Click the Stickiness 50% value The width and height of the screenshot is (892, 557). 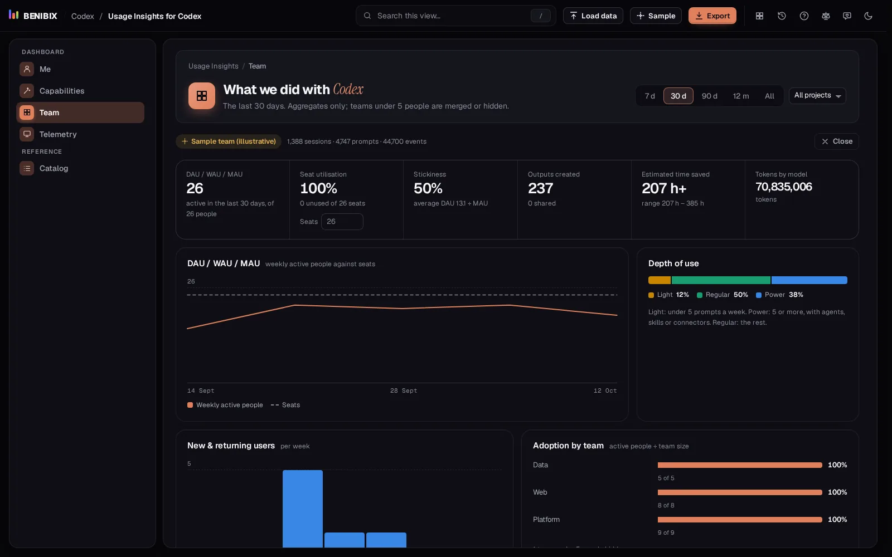(428, 188)
